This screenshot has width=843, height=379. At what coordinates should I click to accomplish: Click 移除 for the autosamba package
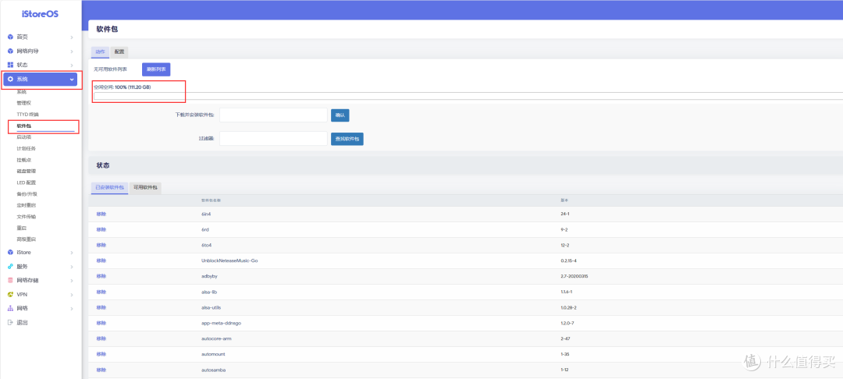pos(101,370)
